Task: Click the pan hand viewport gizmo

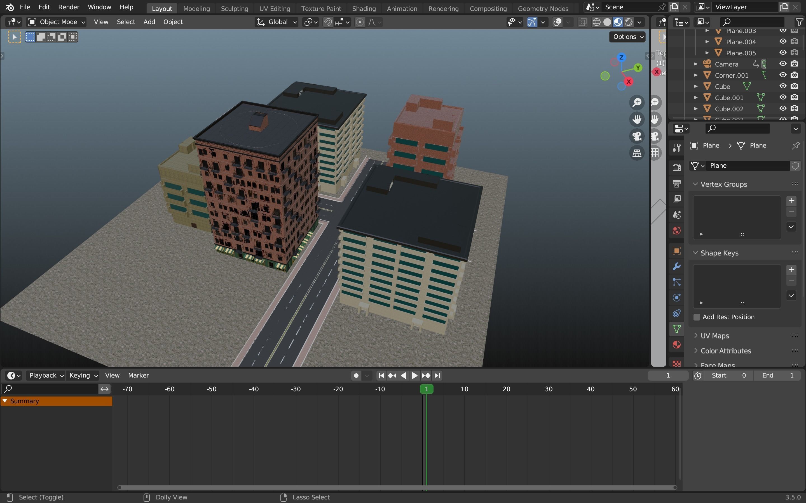Action: click(x=637, y=119)
